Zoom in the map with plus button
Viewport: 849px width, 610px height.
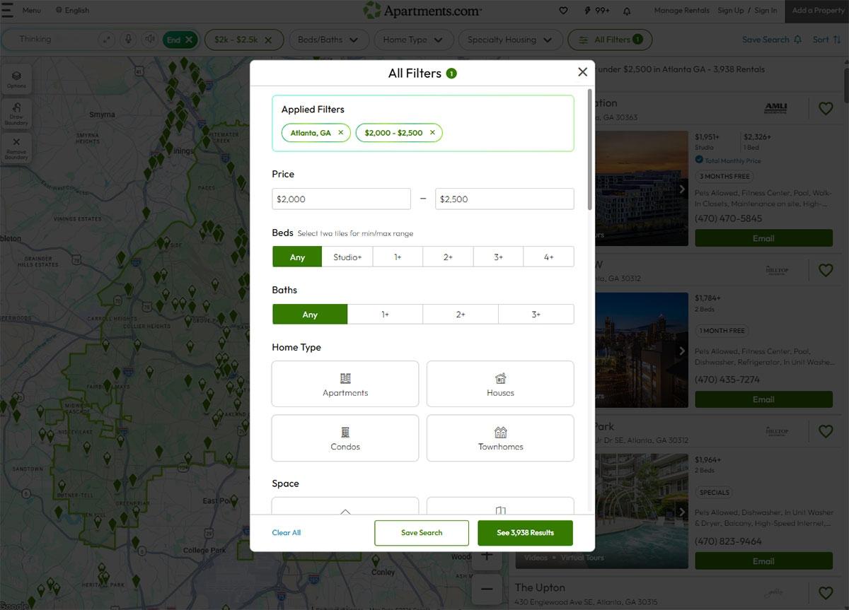[x=487, y=556]
